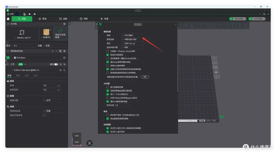Open the 流量 标准 flow dropdown
The image size is (276, 153).
(54, 46)
